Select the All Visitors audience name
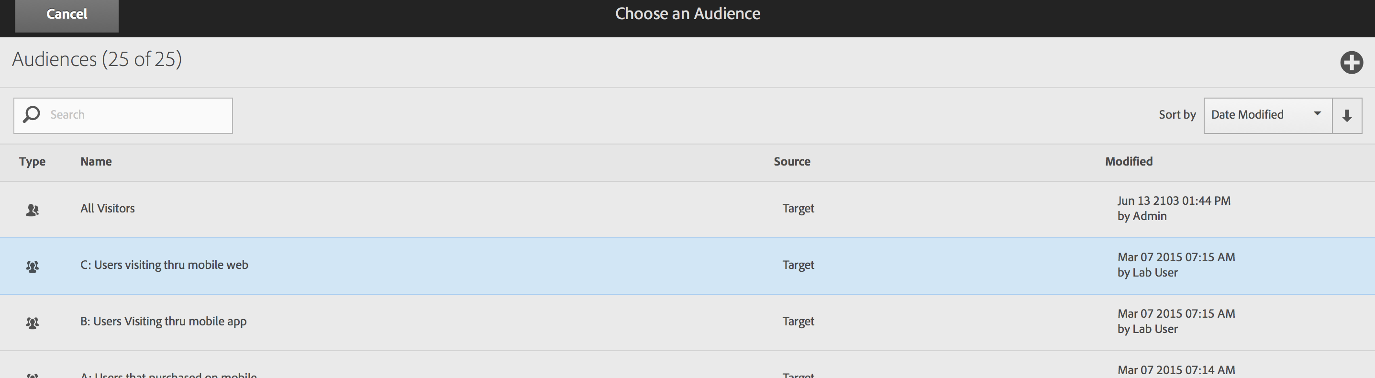Viewport: 1375px width, 378px height. (x=107, y=209)
